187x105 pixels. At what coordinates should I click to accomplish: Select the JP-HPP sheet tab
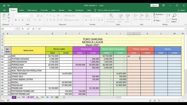(x=30, y=97)
